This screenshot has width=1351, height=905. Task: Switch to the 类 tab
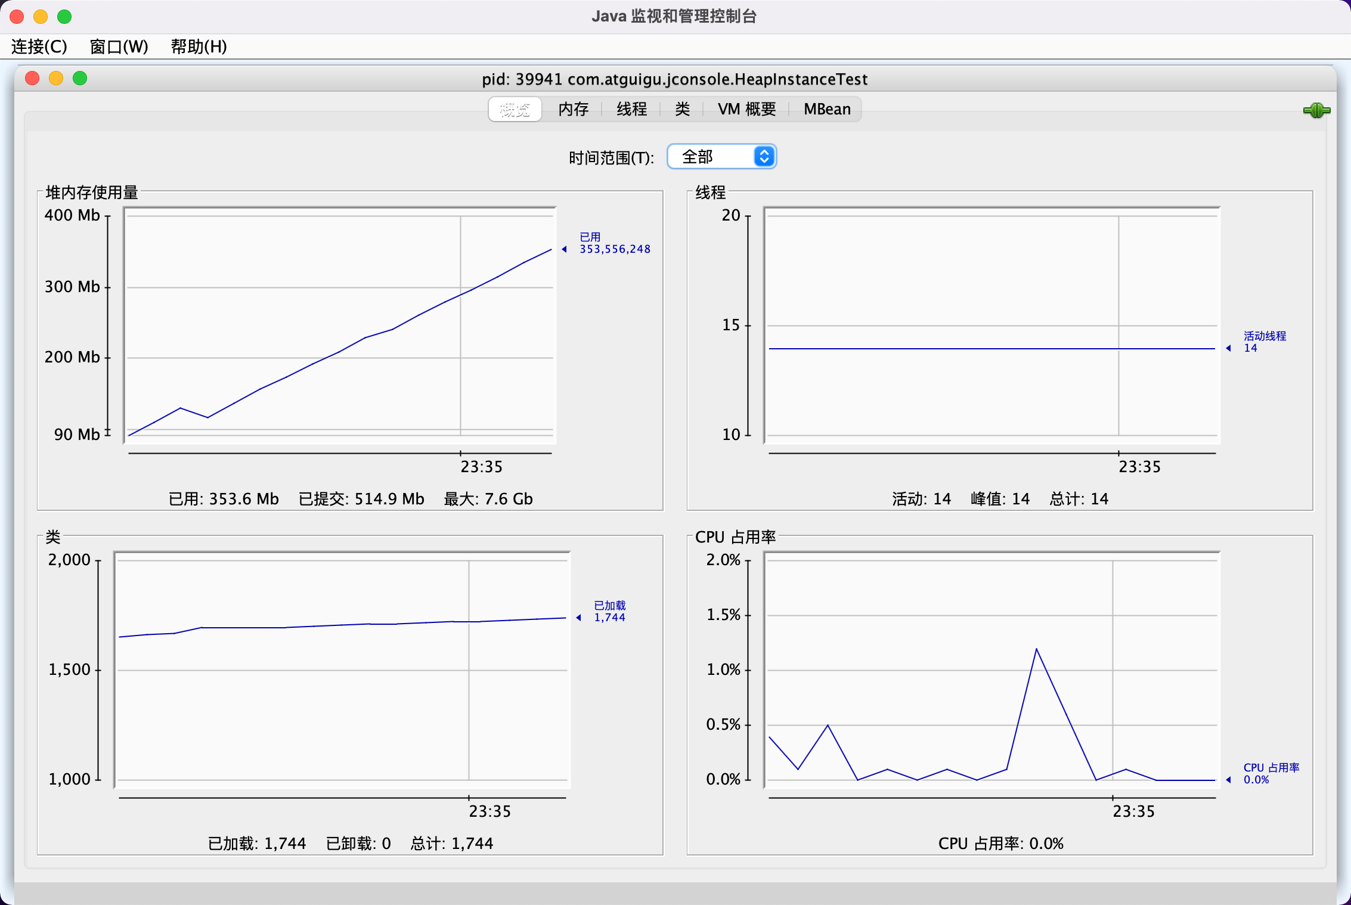click(x=683, y=109)
